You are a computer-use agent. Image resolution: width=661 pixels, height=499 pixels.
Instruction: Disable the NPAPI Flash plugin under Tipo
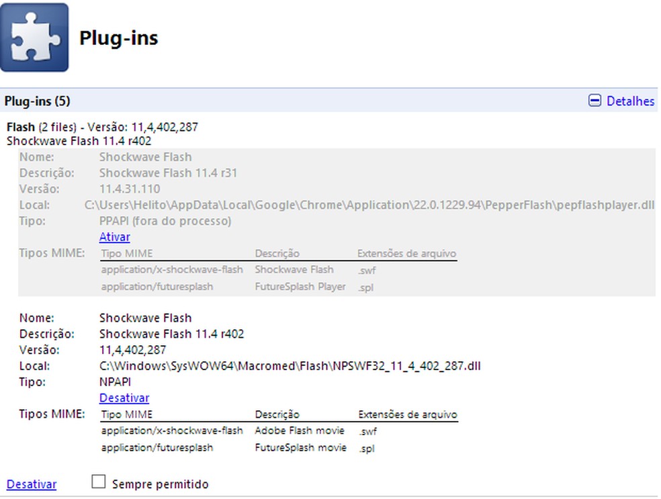(x=124, y=398)
